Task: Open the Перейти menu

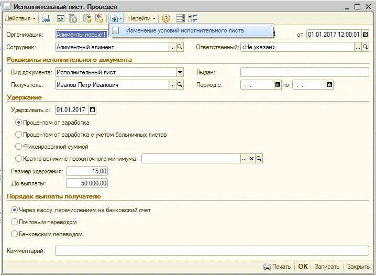Action: (x=142, y=18)
